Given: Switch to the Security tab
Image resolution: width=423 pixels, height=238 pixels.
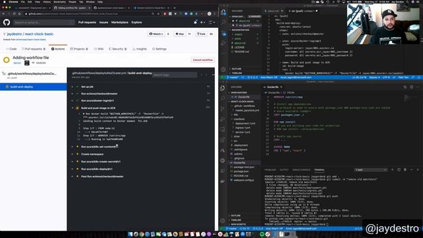Looking at the screenshot, I should 118,49.
